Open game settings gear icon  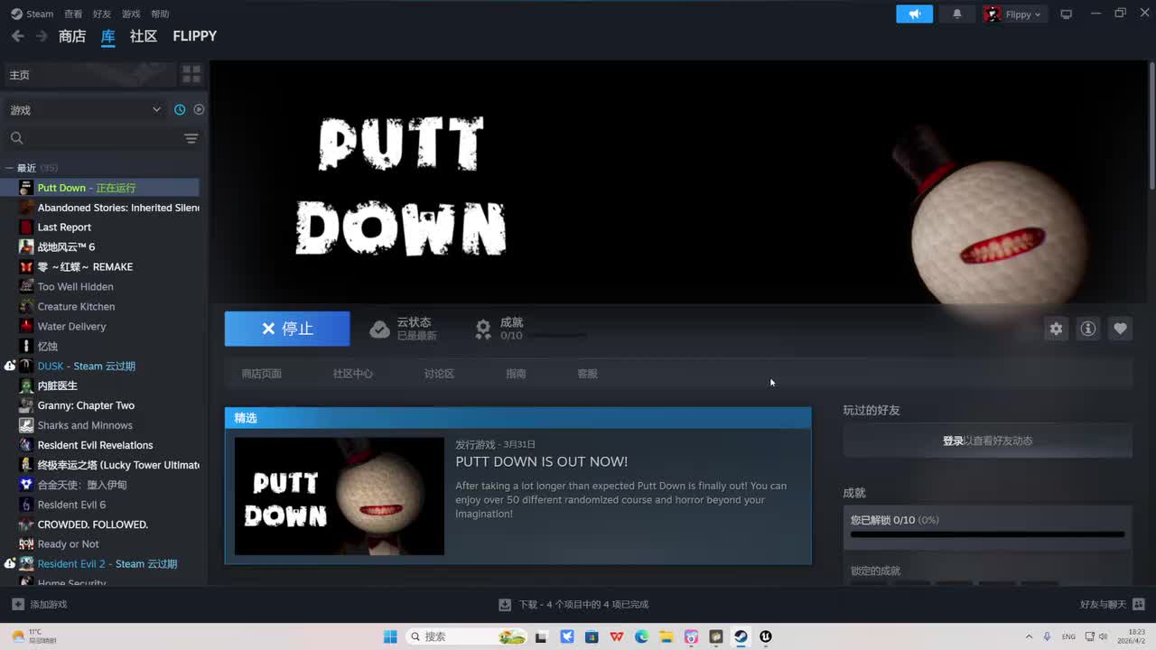coord(1056,329)
